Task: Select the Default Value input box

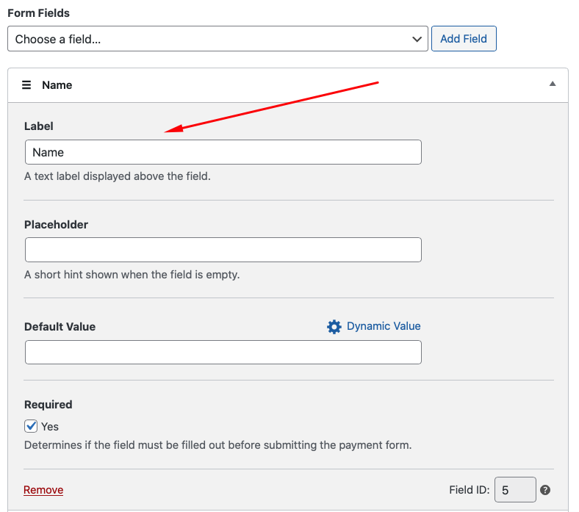Action: (x=223, y=352)
